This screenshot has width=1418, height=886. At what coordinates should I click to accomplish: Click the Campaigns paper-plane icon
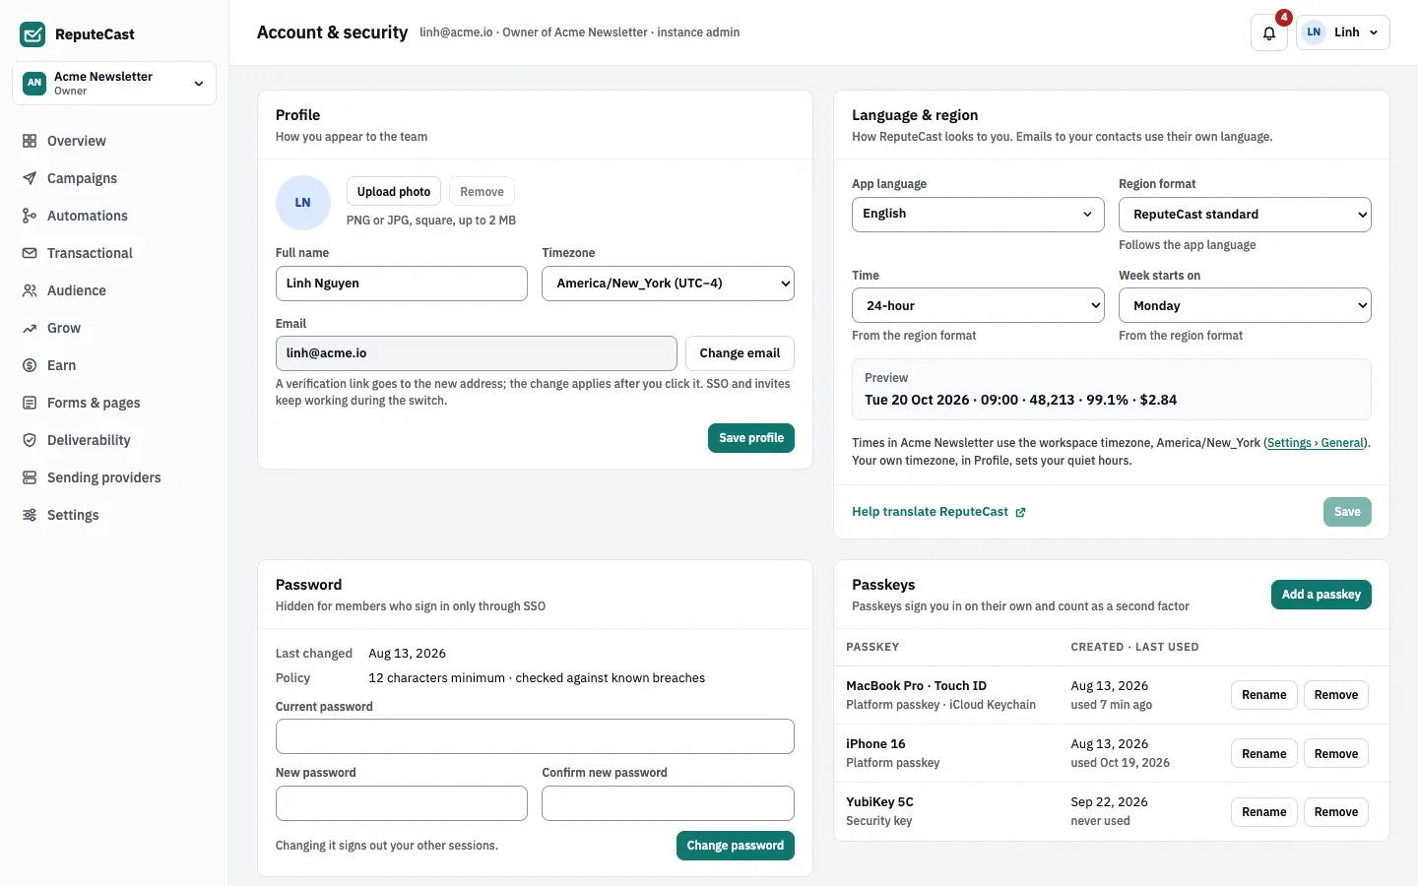[30, 178]
